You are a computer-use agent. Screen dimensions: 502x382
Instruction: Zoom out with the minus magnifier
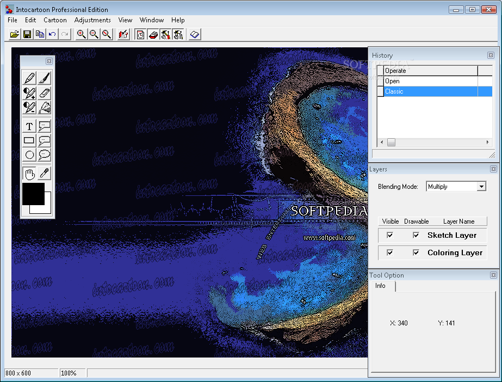pyautogui.click(x=94, y=34)
